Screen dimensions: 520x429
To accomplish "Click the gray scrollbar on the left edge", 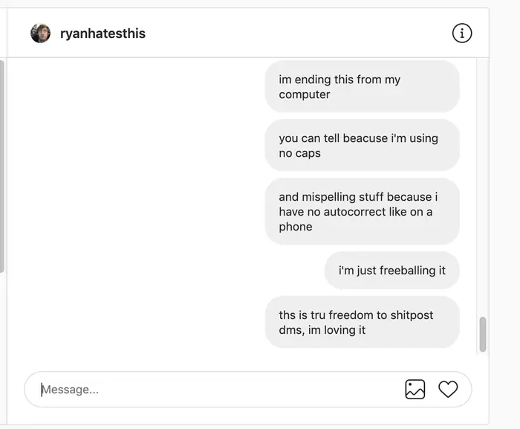I will 2,164.
